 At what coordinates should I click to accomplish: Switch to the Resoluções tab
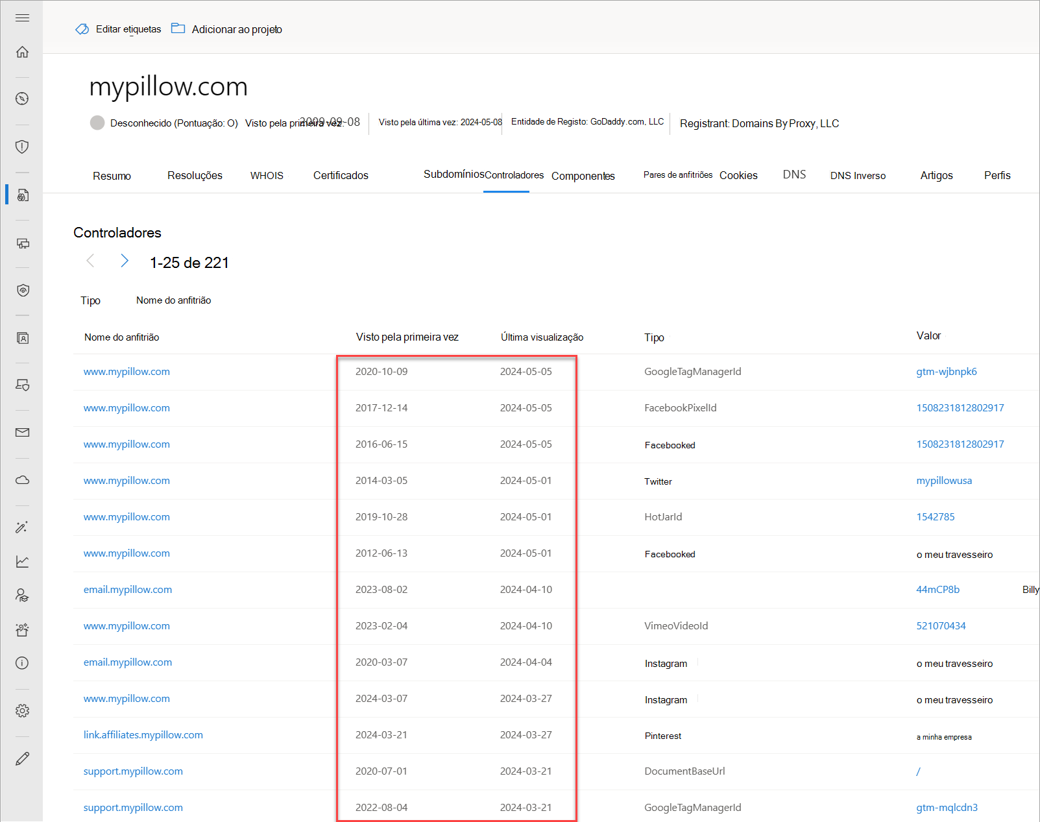[x=195, y=175]
